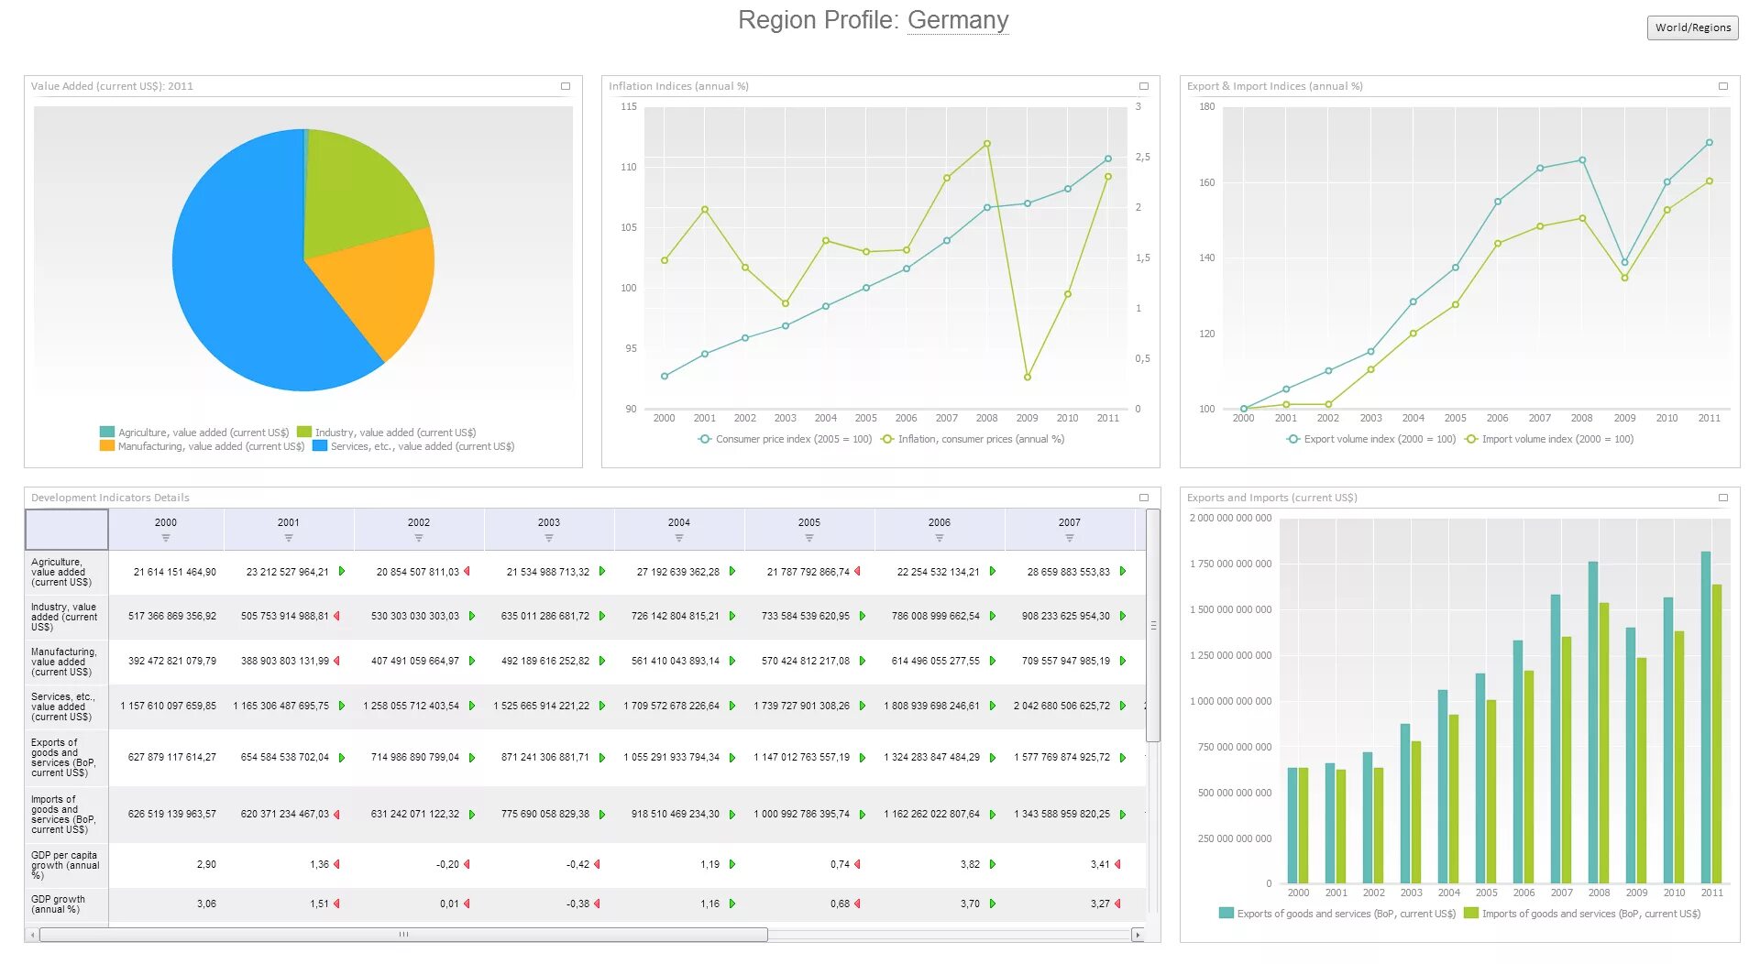Maximize the Export & Import Indices panel
Viewport: 1760px width, 964px height.
(1723, 86)
